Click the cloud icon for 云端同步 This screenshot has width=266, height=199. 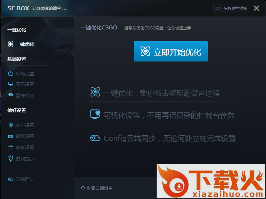pos(11,179)
